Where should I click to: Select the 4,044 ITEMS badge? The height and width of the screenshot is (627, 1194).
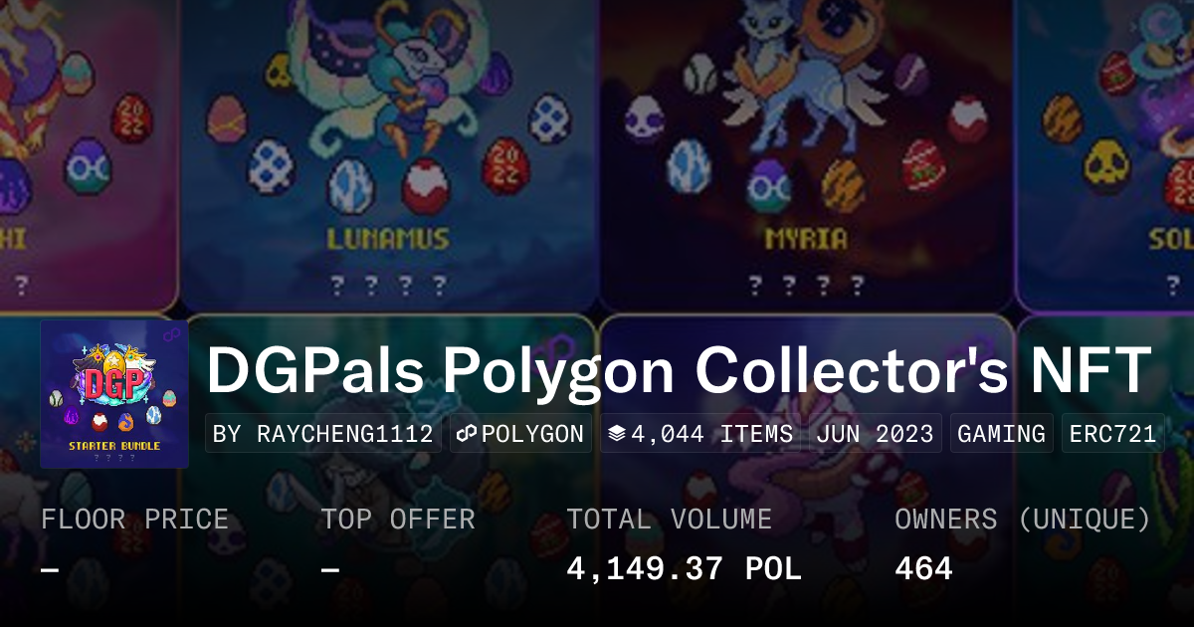(x=701, y=434)
